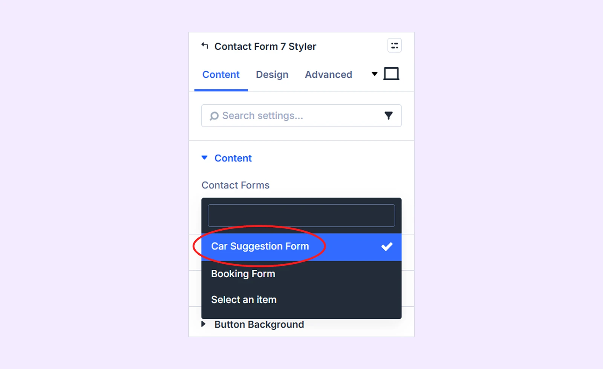Open the module options icon at top right

tap(394, 46)
